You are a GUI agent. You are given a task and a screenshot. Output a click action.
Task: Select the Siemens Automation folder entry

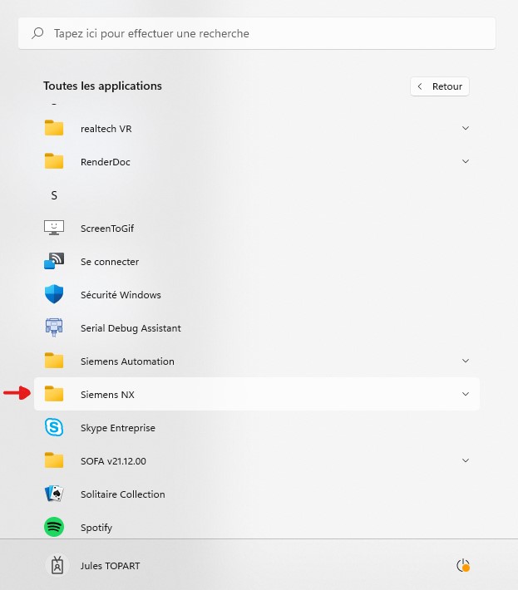pos(257,361)
